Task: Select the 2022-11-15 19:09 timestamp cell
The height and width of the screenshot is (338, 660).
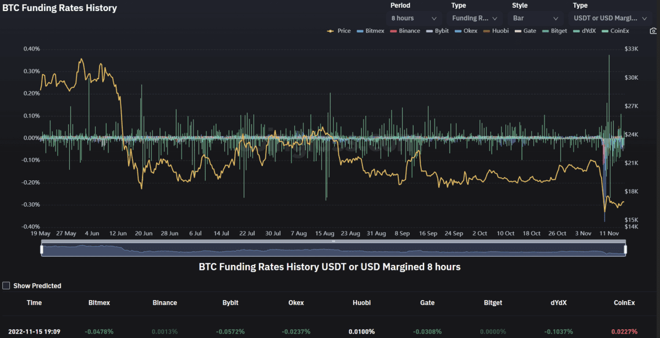Action: tap(34, 331)
